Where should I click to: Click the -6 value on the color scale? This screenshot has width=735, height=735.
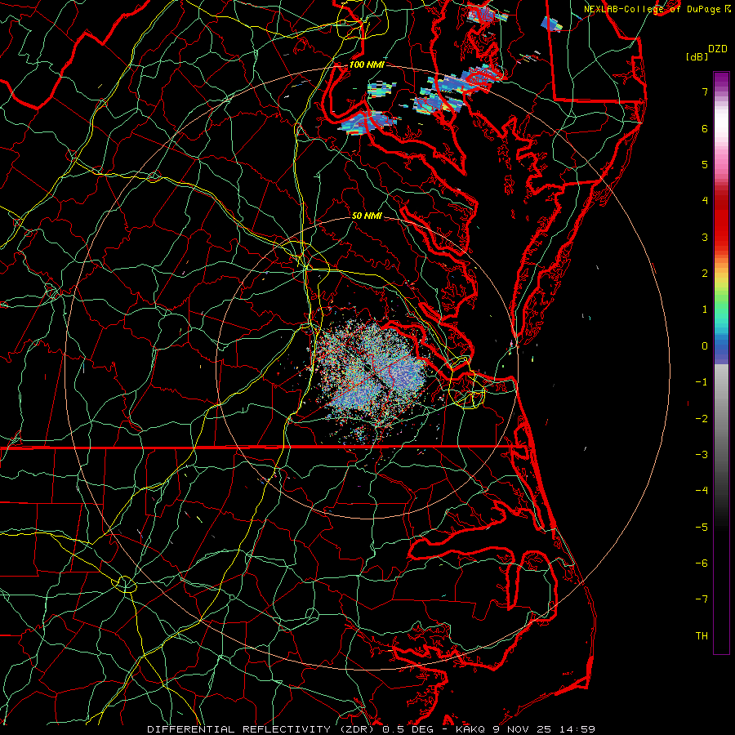point(702,563)
